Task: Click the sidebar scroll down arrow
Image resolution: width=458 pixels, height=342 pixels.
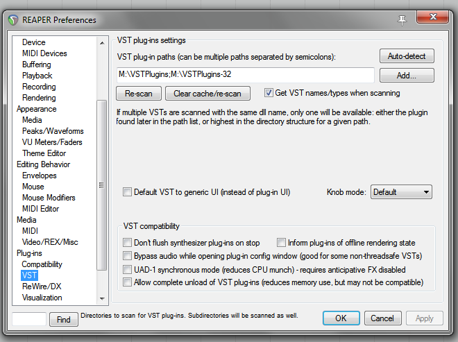Action: pyautogui.click(x=102, y=298)
